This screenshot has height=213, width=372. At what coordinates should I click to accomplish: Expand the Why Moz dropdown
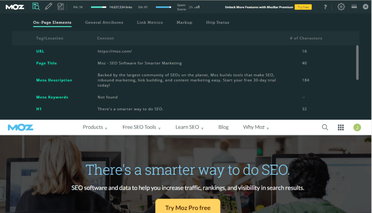(256, 127)
